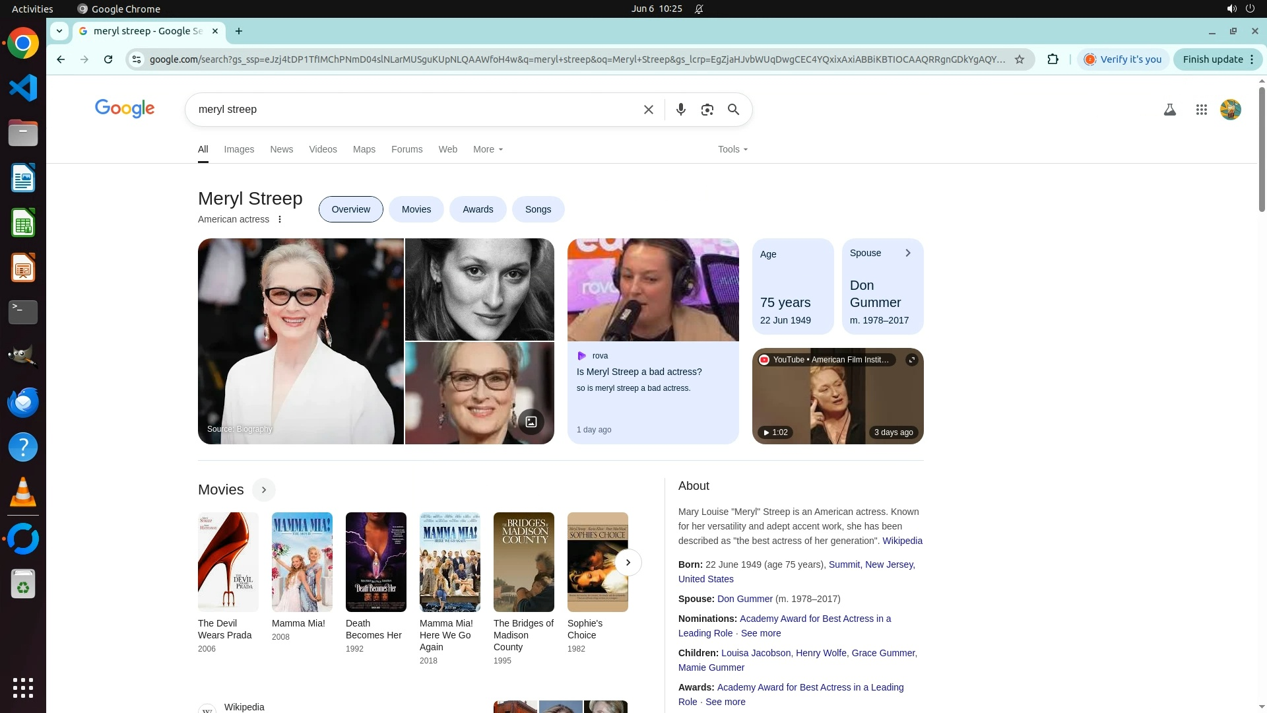The image size is (1267, 713).
Task: Expand the Movies section arrow
Action: tap(263, 490)
